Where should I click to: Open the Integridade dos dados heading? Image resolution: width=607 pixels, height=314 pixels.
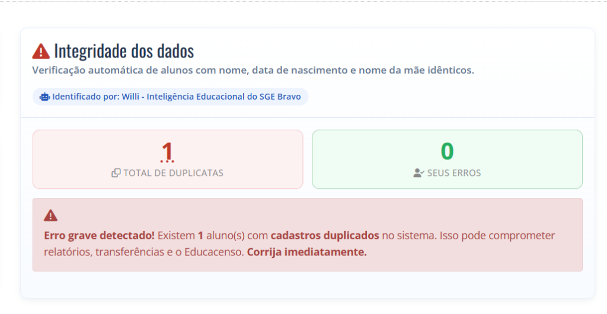tap(124, 51)
